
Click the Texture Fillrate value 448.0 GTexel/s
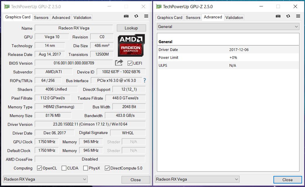(x=125, y=98)
